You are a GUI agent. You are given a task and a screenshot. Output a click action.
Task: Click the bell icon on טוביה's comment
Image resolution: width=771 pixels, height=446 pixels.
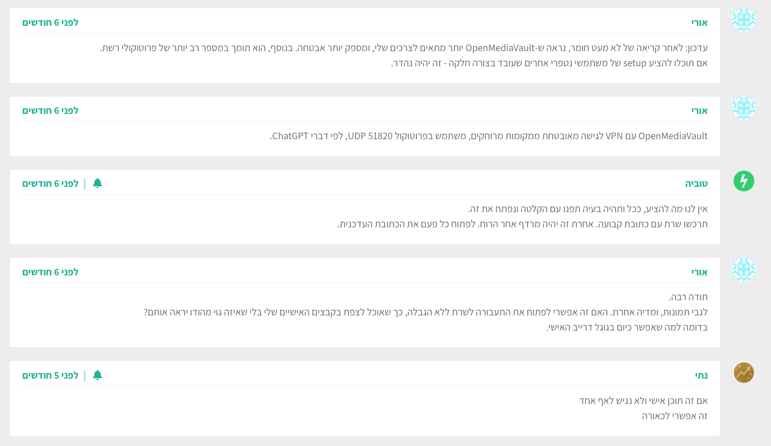(x=98, y=183)
